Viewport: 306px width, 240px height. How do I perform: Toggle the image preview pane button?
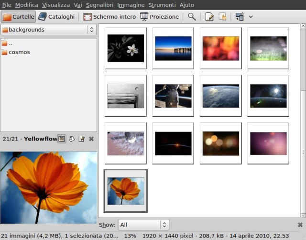(61, 139)
